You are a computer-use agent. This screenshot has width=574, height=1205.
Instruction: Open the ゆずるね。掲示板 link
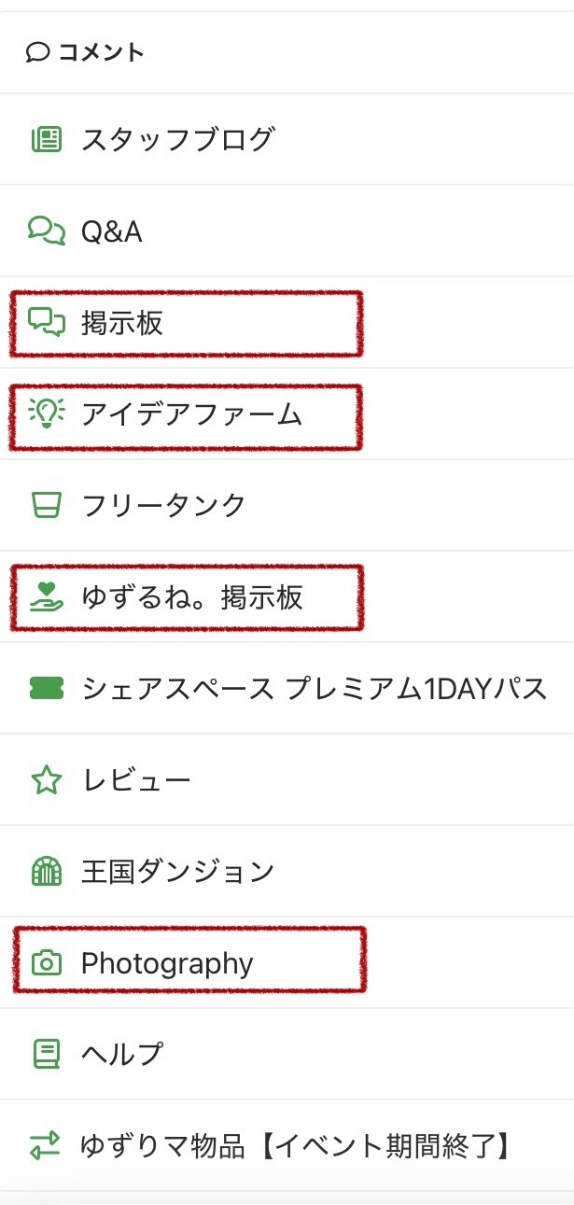(x=192, y=596)
